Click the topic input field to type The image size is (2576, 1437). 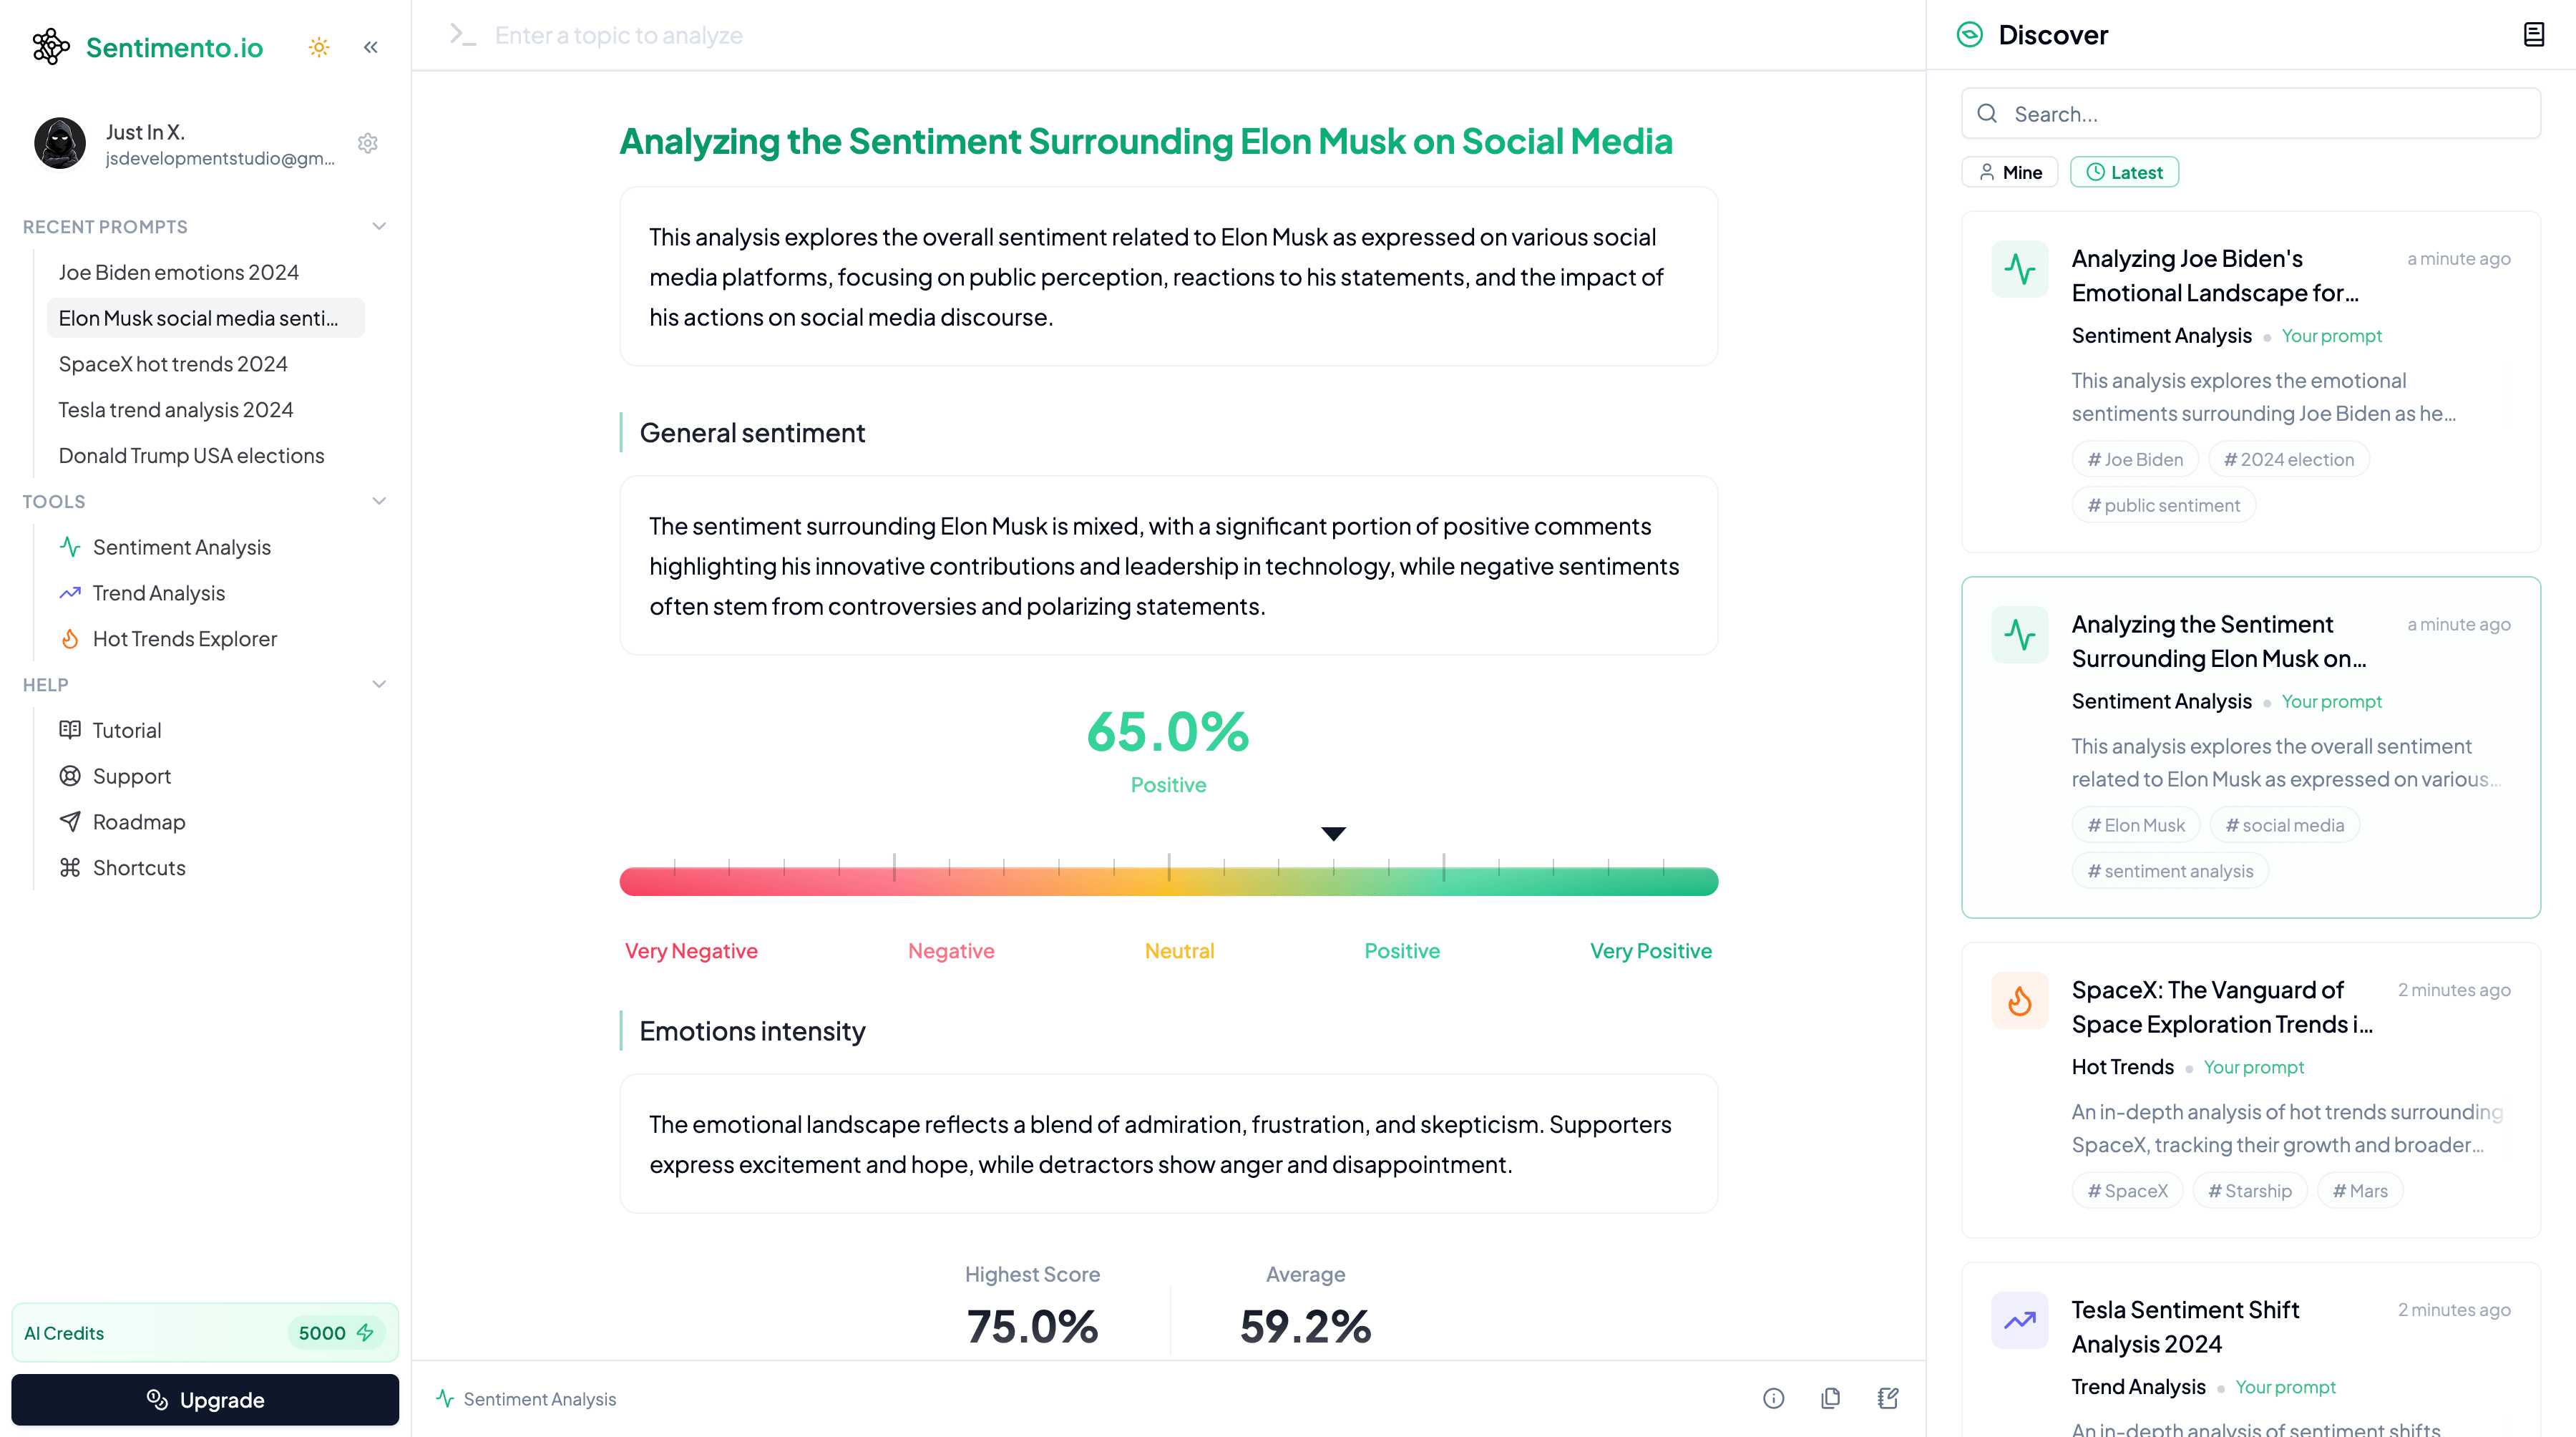(x=1168, y=34)
